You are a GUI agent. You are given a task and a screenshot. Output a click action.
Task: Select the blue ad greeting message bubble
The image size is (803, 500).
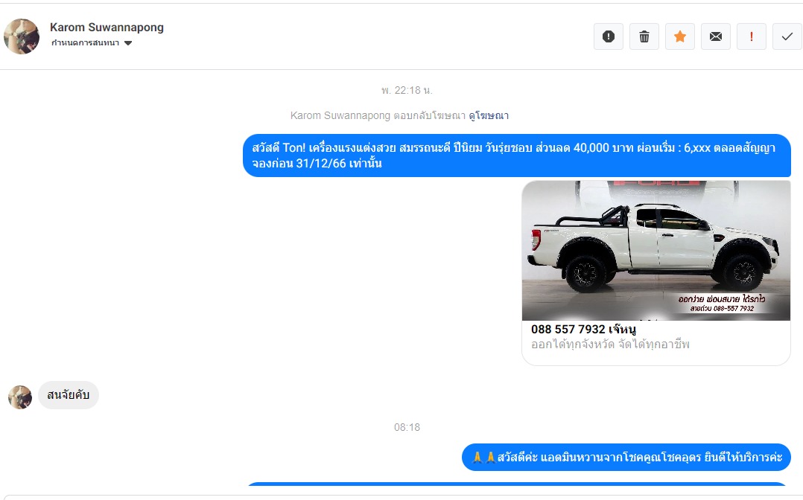517,156
